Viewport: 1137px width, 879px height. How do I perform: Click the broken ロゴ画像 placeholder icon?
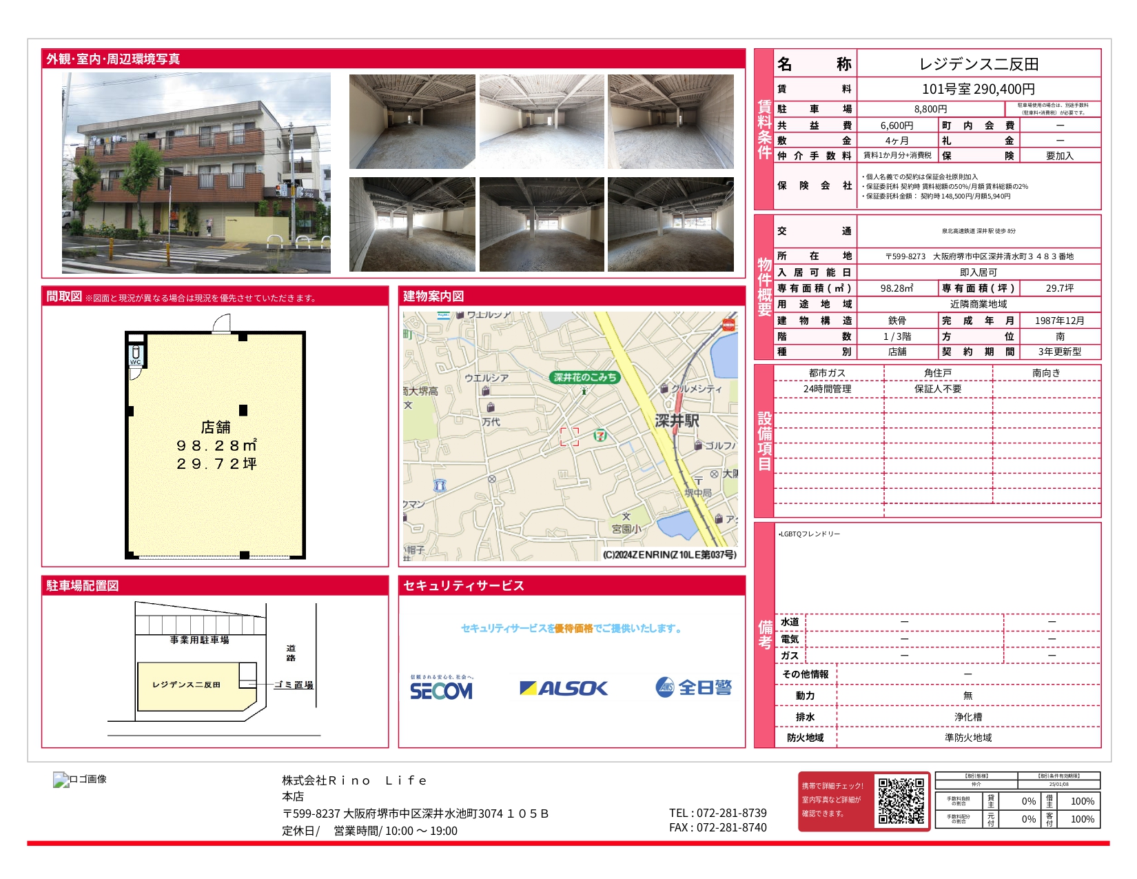tap(61, 780)
